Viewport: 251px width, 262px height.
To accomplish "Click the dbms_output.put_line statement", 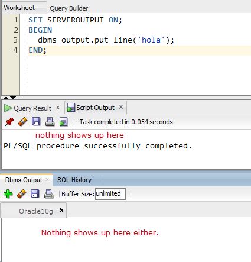I will coord(106,40).
